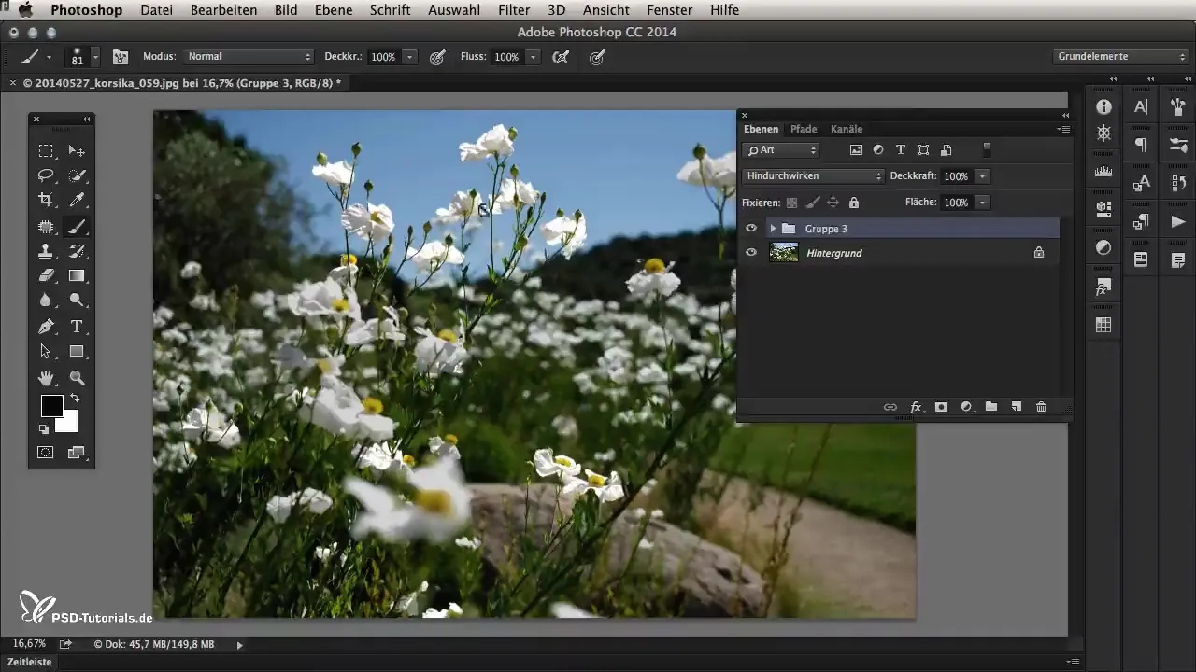Select the Dodge tool

point(77,301)
